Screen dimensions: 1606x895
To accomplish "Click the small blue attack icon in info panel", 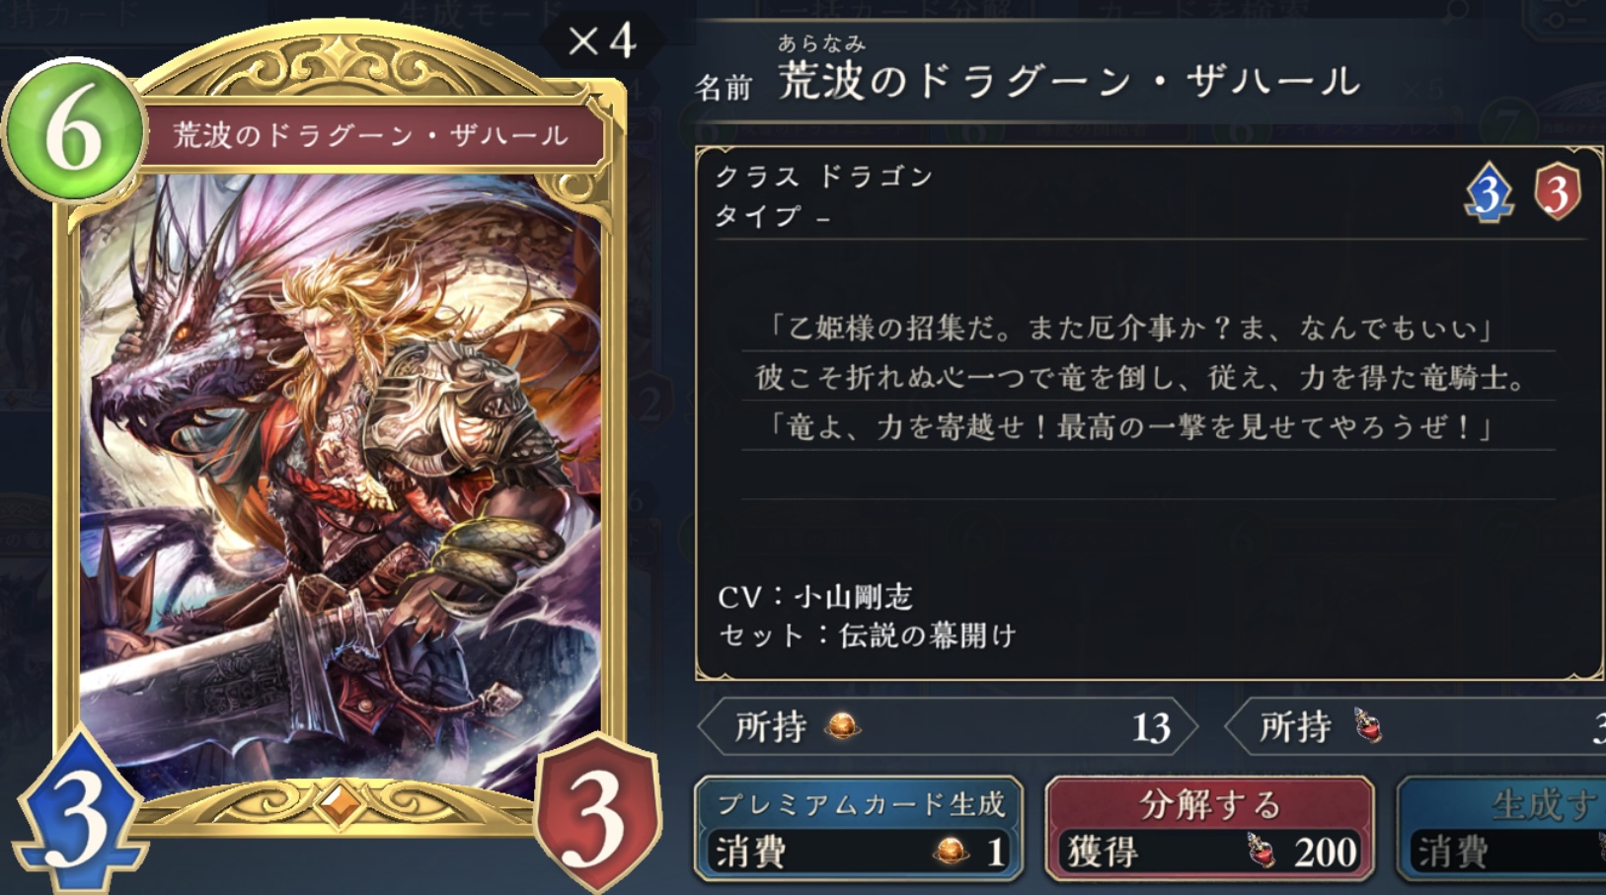I will pos(1489,192).
